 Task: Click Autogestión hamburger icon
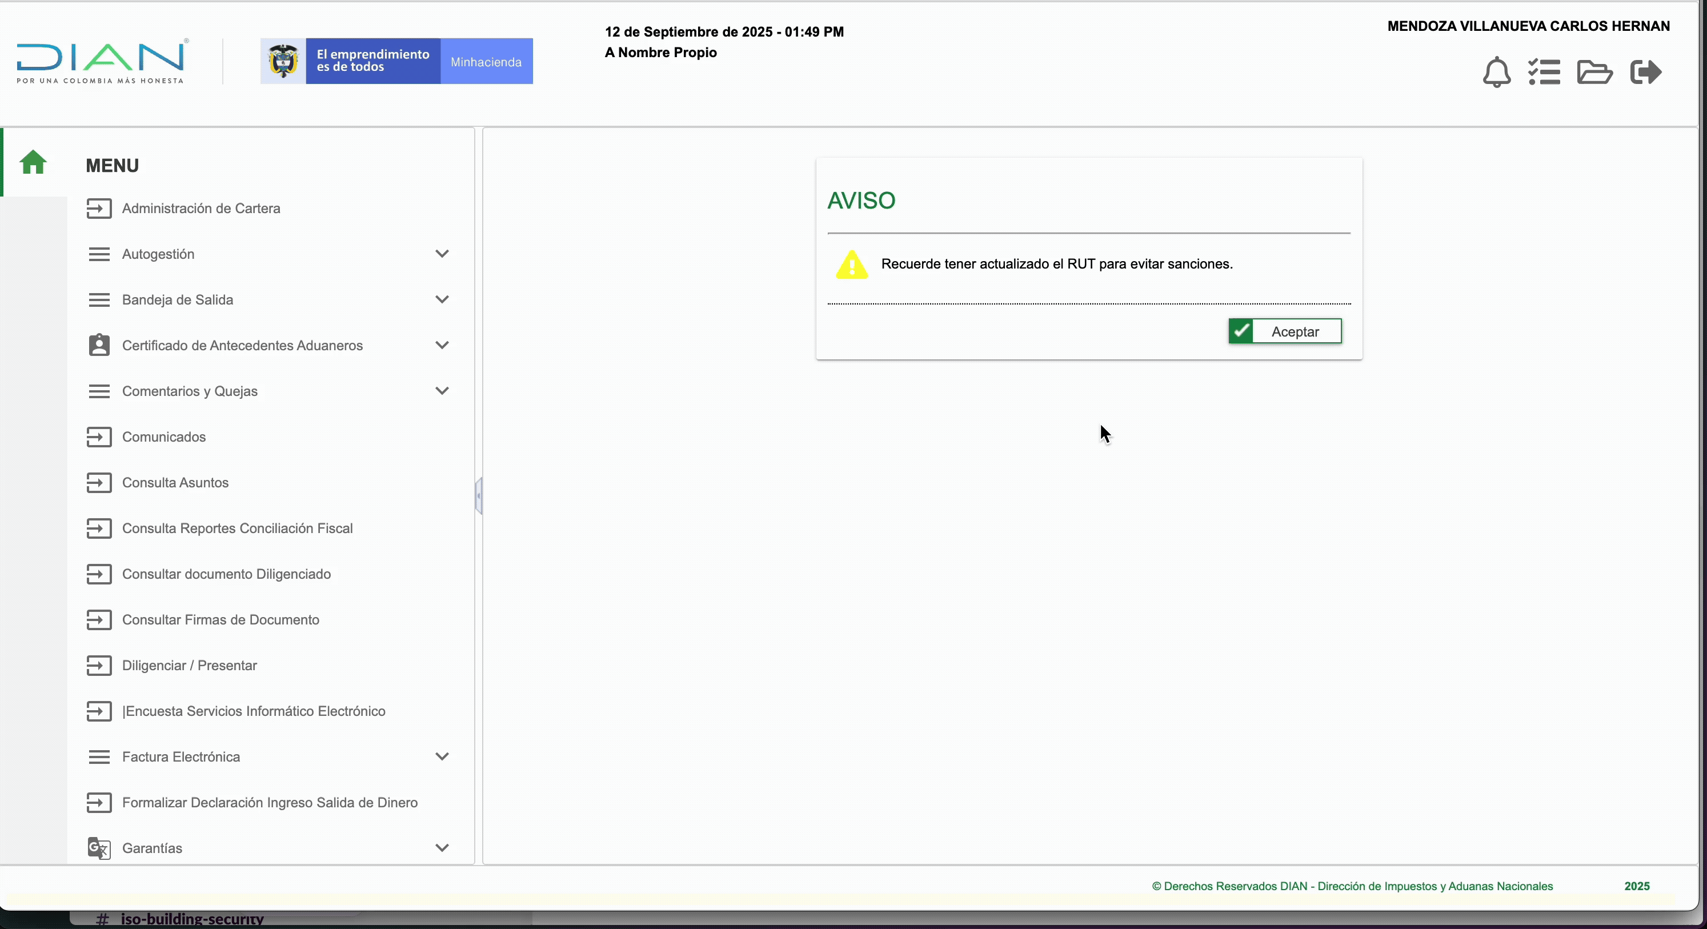click(x=99, y=254)
